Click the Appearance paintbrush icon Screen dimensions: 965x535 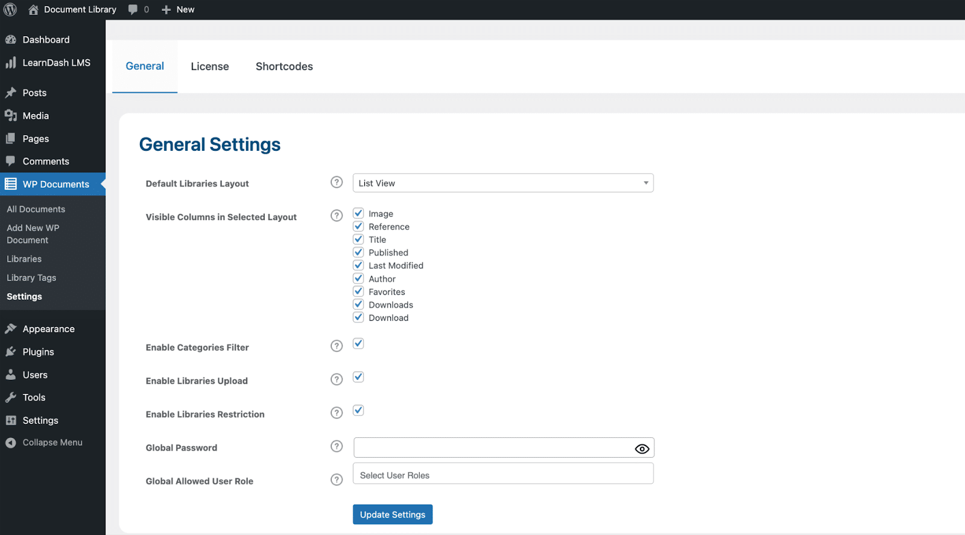pos(10,329)
